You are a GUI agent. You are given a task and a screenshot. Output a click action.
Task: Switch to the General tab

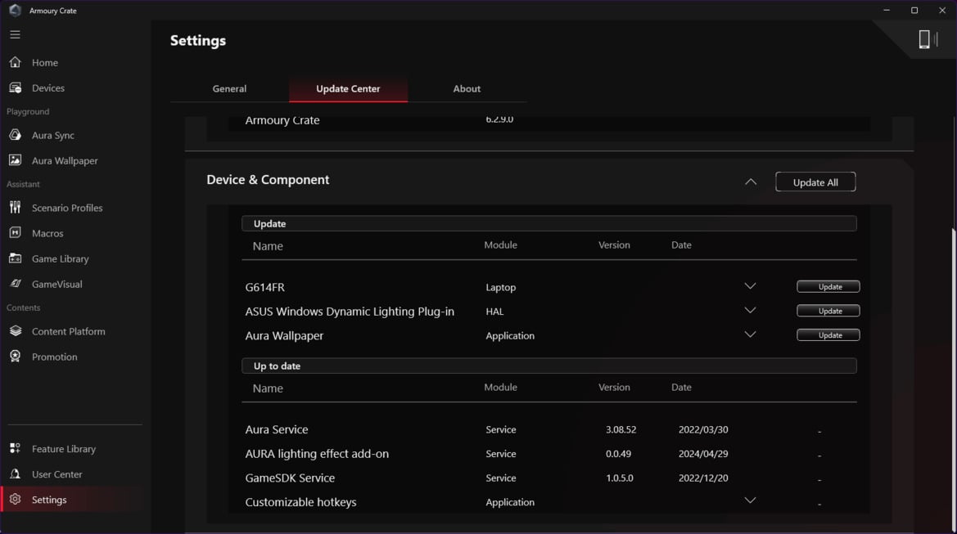pyautogui.click(x=229, y=89)
